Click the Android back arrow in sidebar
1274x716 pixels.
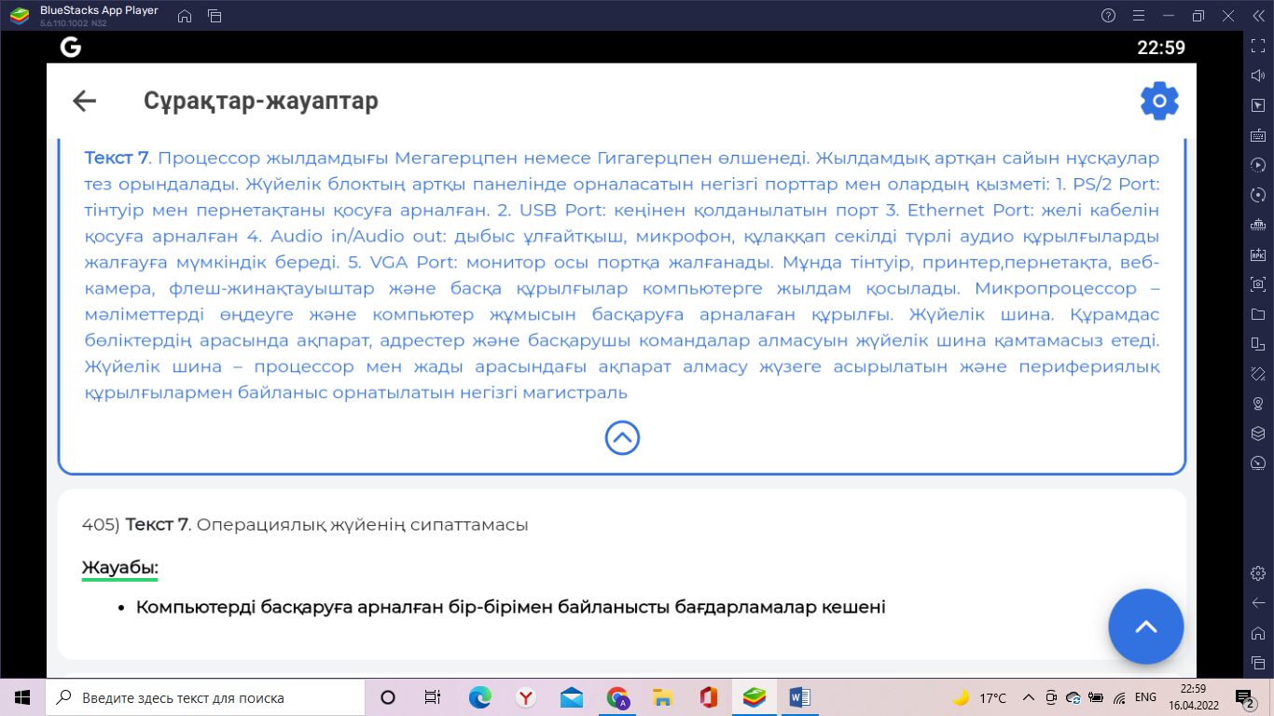pos(1257,602)
